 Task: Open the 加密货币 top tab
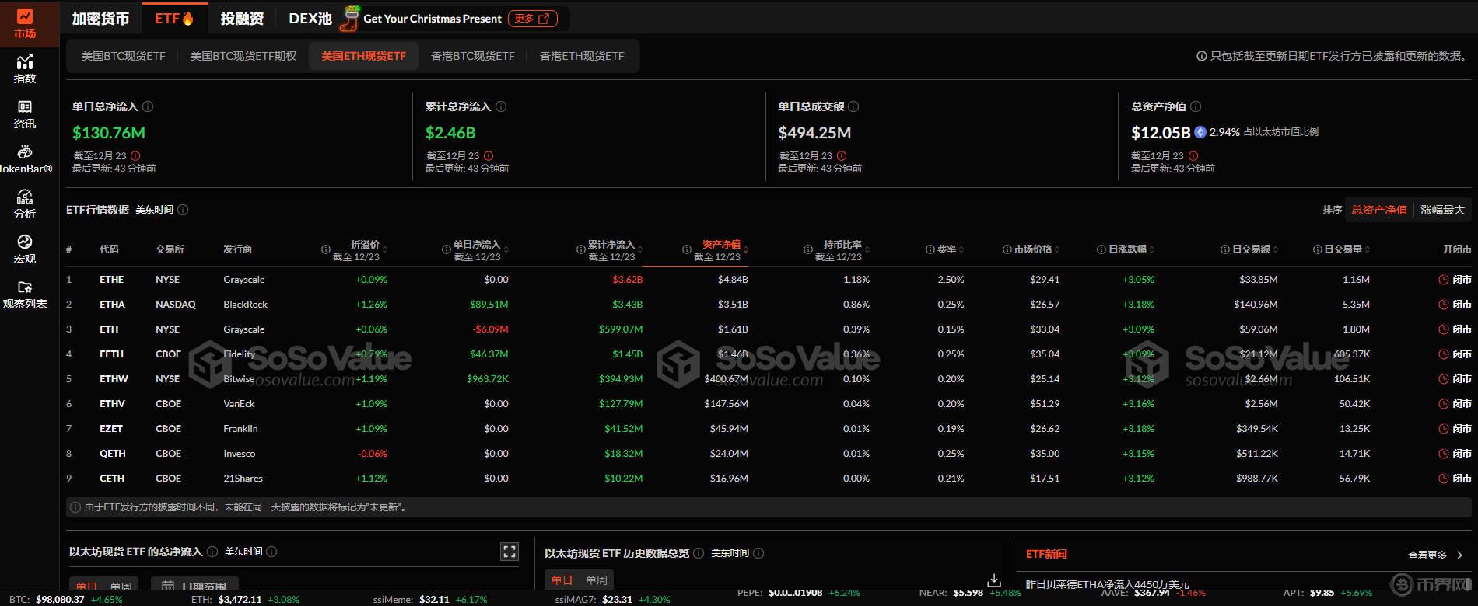coord(100,19)
